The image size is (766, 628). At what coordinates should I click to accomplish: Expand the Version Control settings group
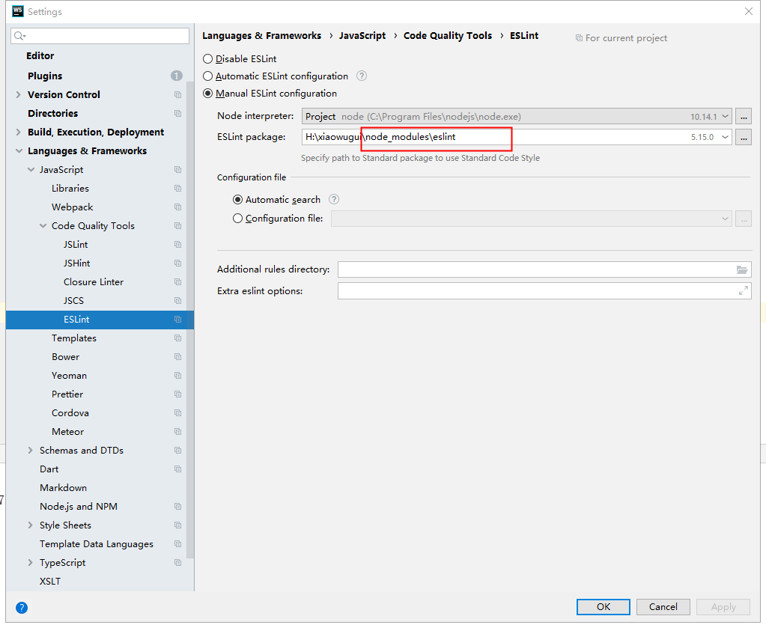[x=19, y=95]
